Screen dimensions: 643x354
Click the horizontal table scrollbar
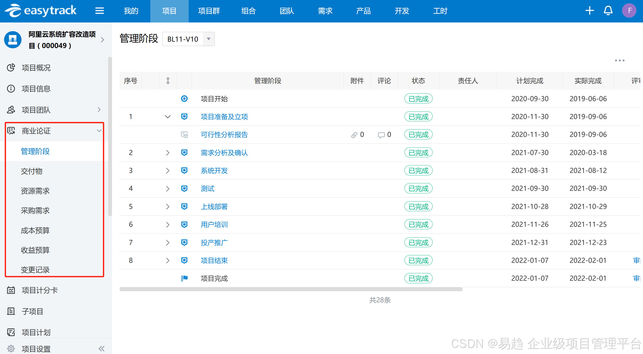coord(291,289)
